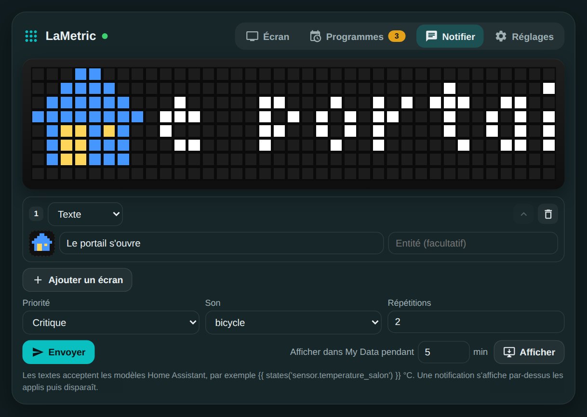The image size is (587, 417).
Task: Click the blue house icon picker
Action: pyautogui.click(x=41, y=243)
